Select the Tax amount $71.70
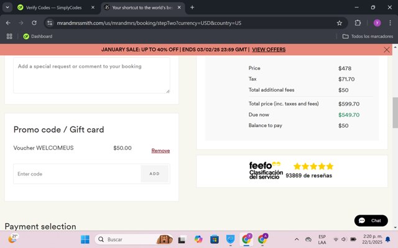The width and height of the screenshot is (398, 248). coord(346,79)
